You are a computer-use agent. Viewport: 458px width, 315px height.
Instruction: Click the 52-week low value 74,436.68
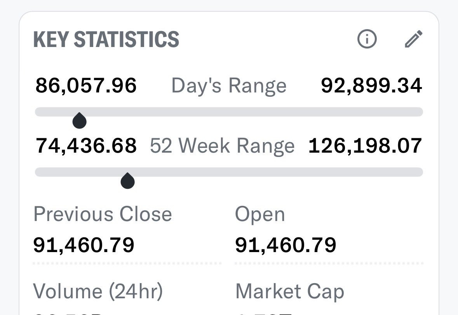pos(86,146)
